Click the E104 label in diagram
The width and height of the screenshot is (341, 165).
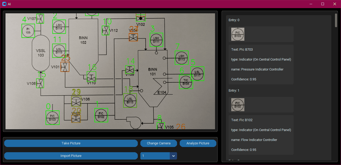162,92
